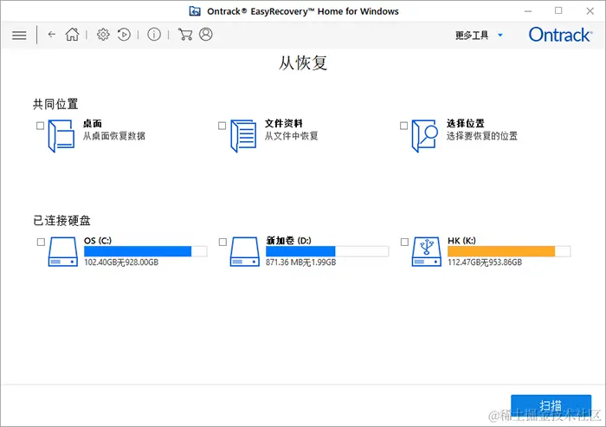This screenshot has height=427, width=606.
Task: Click the Ontrack logo
Action: tap(560, 35)
